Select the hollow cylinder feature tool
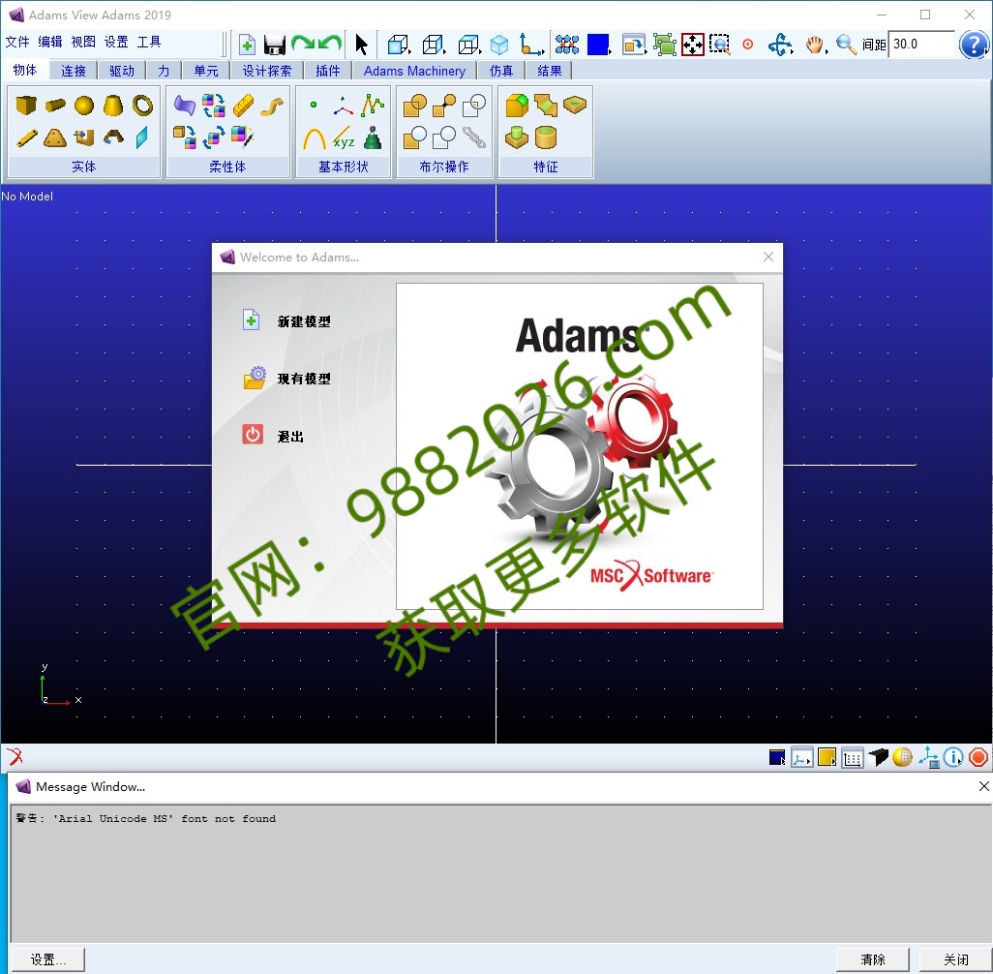The width and height of the screenshot is (993, 974). click(x=545, y=137)
